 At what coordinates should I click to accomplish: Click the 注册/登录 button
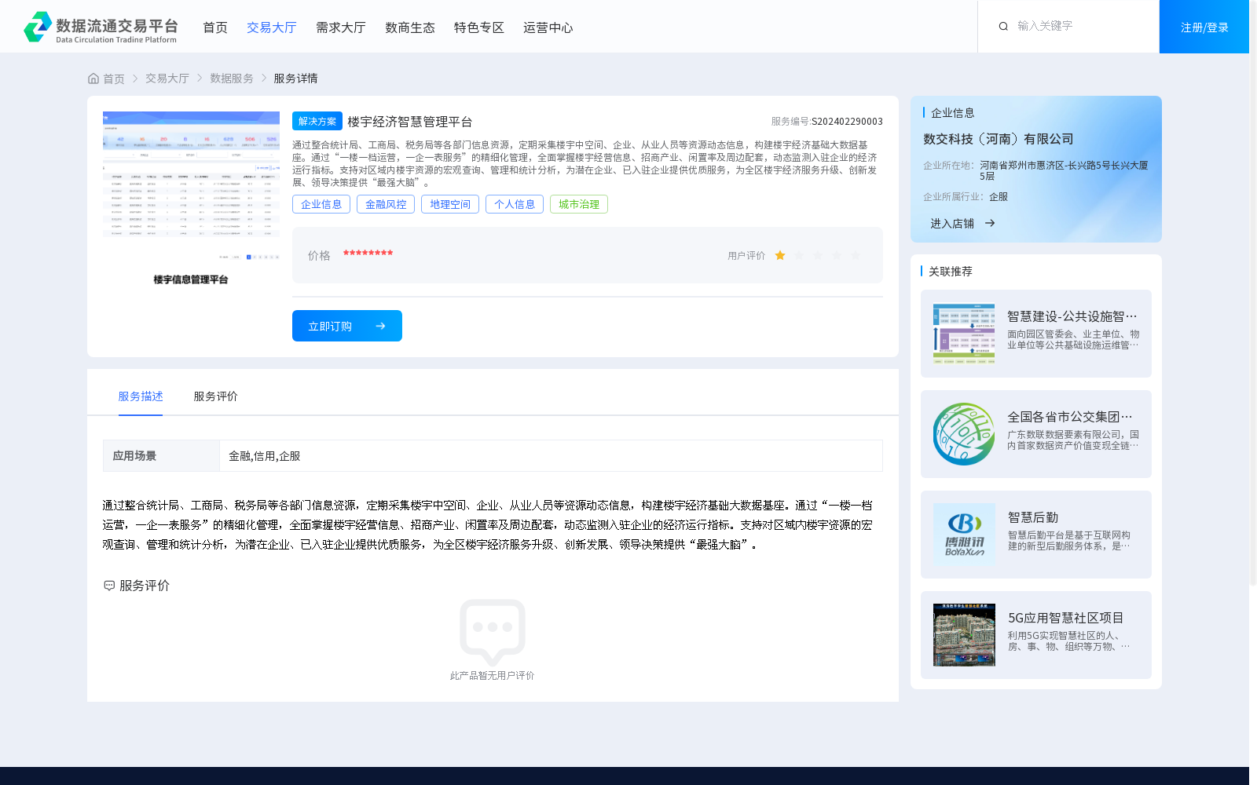coord(1204,27)
